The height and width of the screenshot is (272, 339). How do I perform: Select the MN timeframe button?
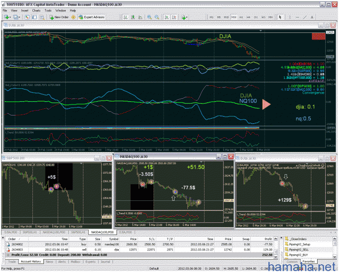pyautogui.click(x=271, y=17)
